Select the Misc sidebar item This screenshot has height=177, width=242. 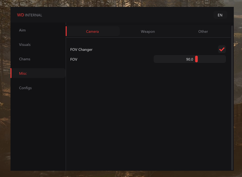click(38, 73)
